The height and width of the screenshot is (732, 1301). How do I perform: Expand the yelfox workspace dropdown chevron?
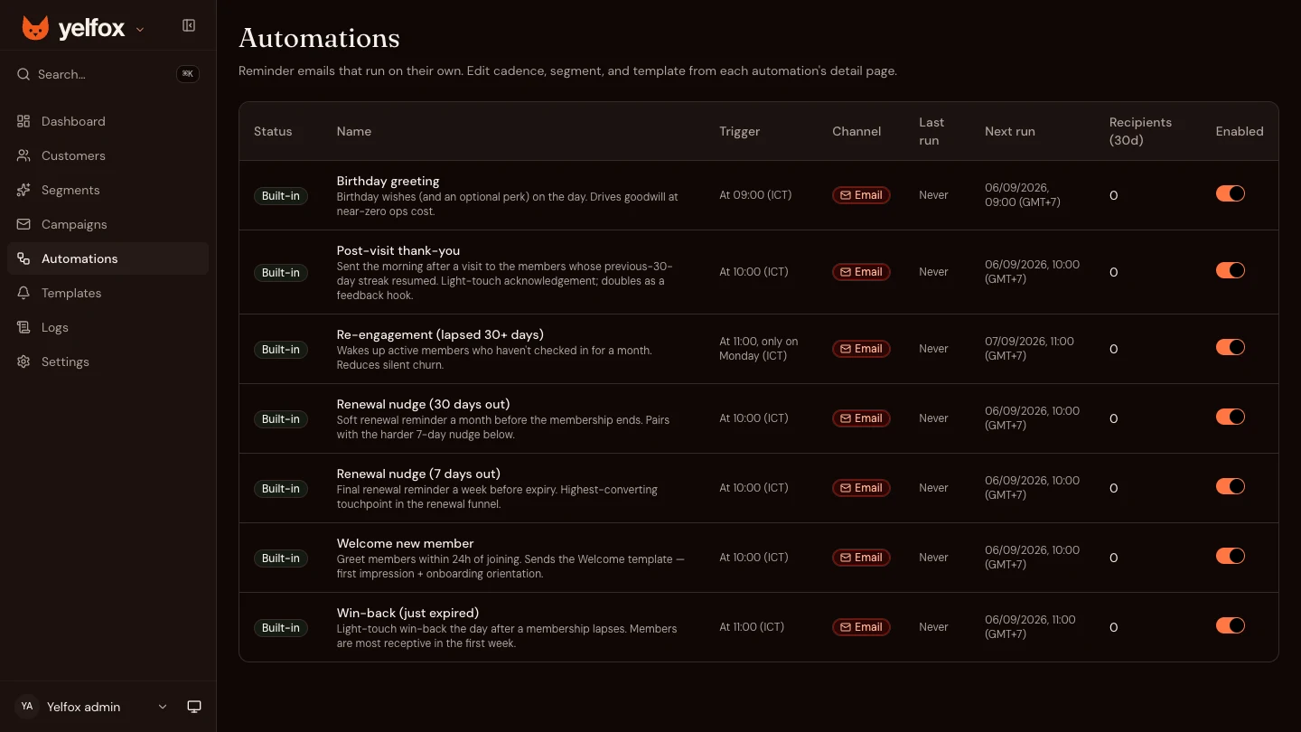(x=140, y=30)
